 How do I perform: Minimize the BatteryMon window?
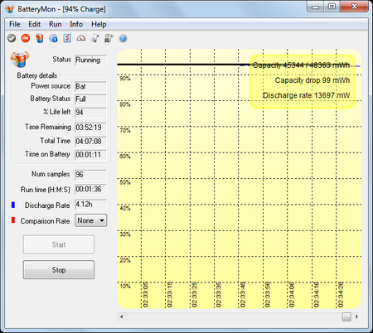[315, 7]
